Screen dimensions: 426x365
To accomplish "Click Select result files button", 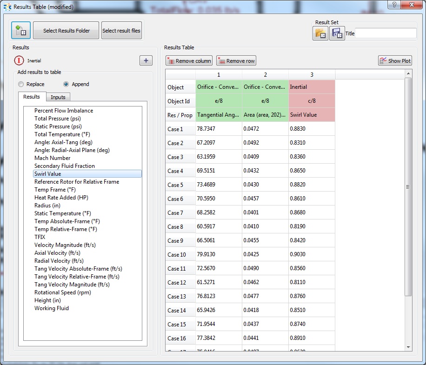I will [x=121, y=31].
